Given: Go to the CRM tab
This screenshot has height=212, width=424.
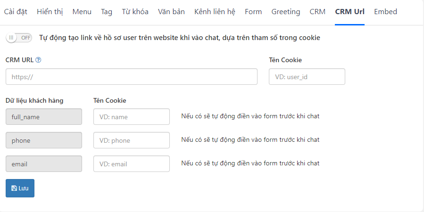Looking at the screenshot, I should (317, 12).
